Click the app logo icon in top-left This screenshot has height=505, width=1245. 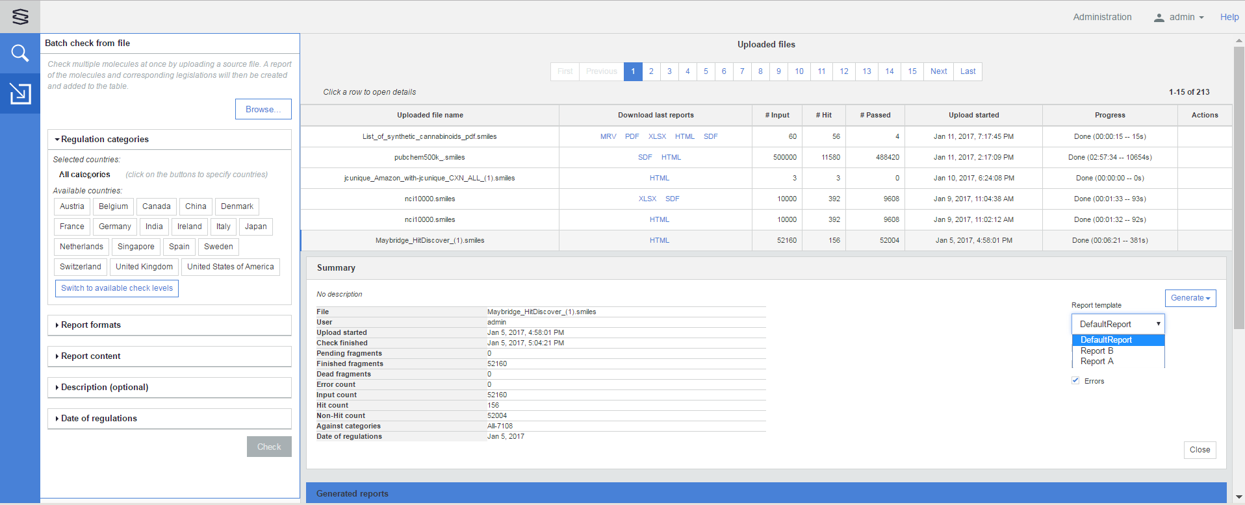point(20,17)
